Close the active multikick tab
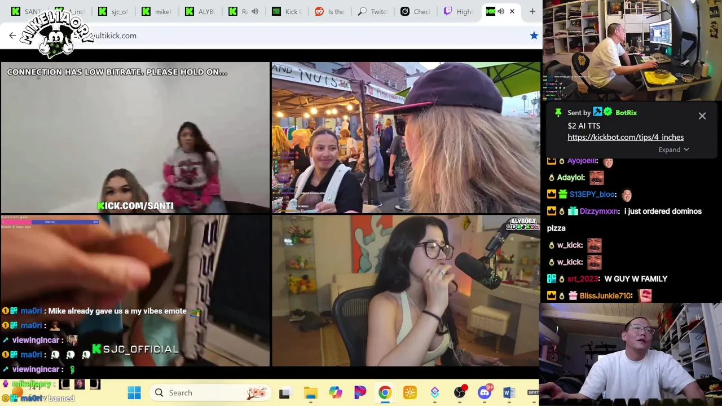 tap(512, 11)
